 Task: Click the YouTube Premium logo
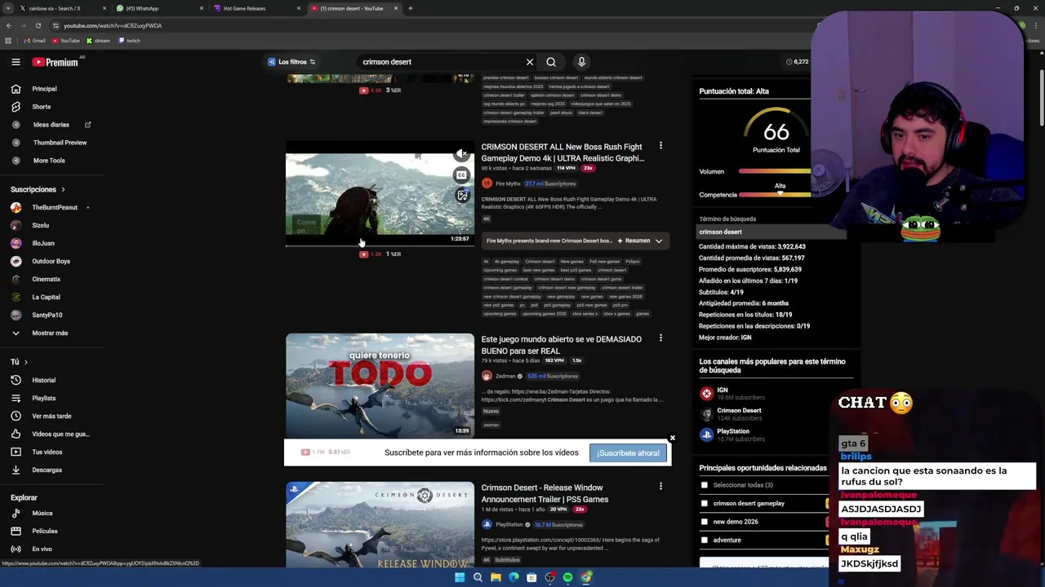pyautogui.click(x=56, y=62)
